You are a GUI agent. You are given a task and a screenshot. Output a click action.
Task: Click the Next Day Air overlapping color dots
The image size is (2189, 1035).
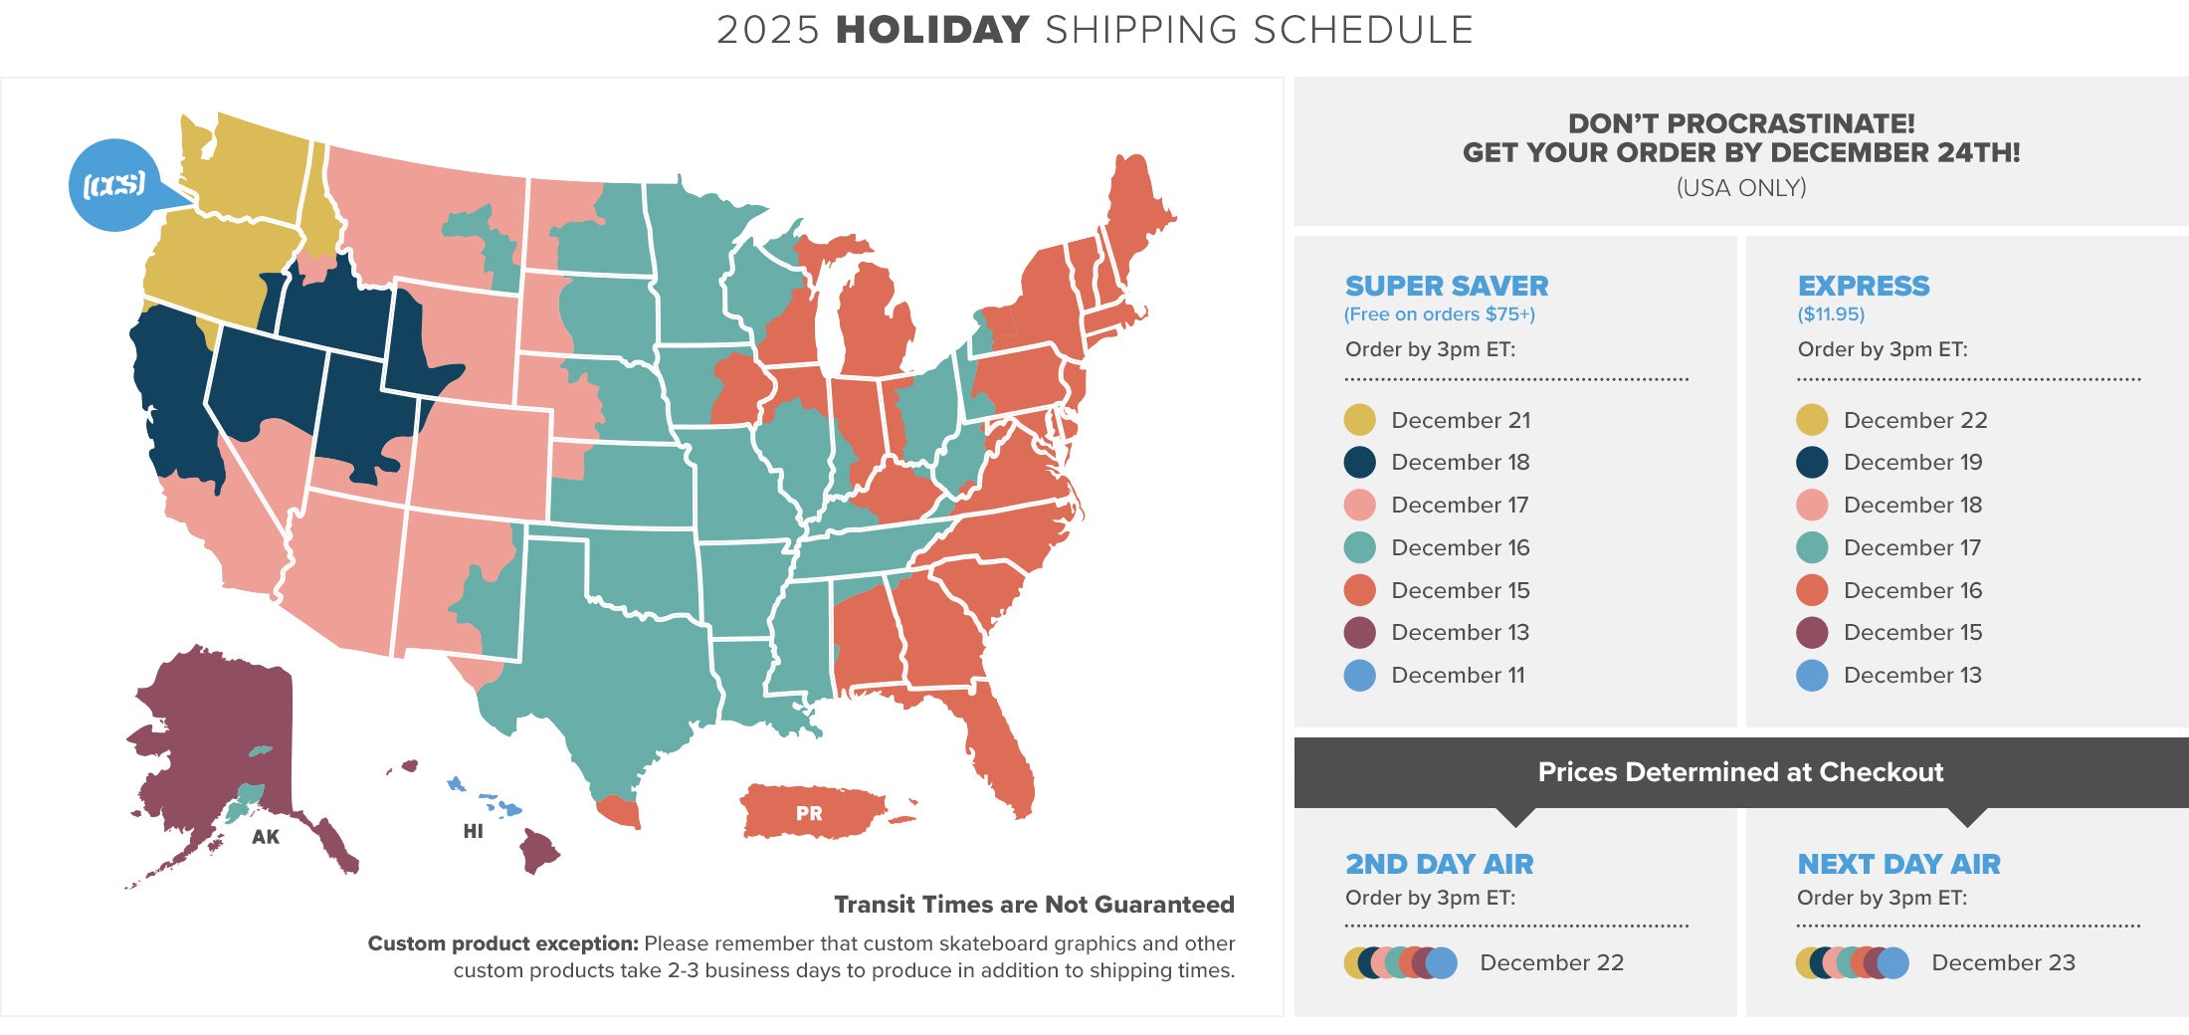(1852, 962)
